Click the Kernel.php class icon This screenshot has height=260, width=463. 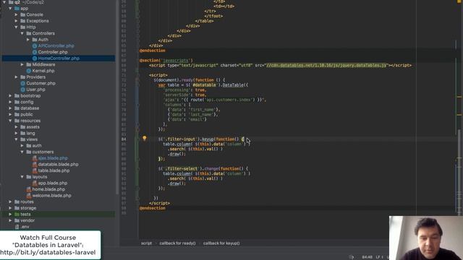pyautogui.click(x=29, y=71)
